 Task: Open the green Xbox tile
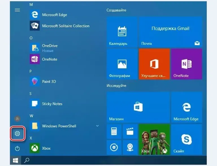154,140
